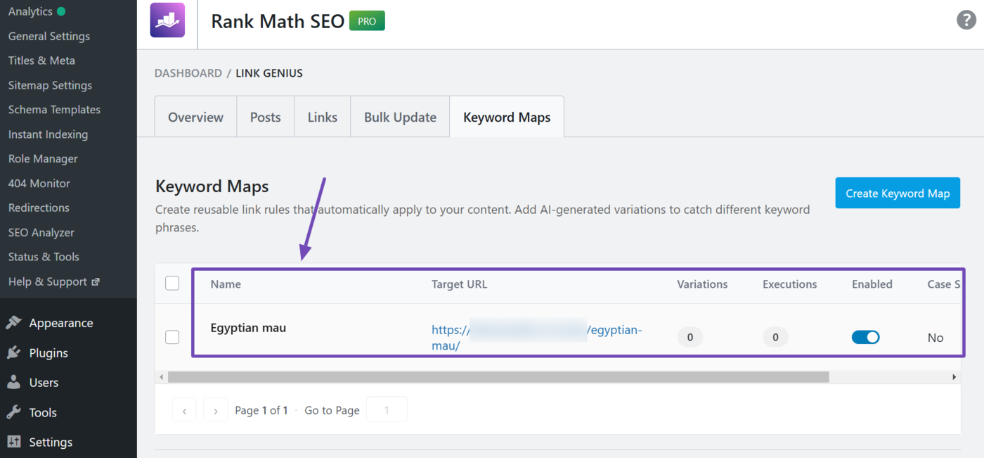The height and width of the screenshot is (458, 984).
Task: Click the scrollbar left arrow
Action: [x=161, y=377]
